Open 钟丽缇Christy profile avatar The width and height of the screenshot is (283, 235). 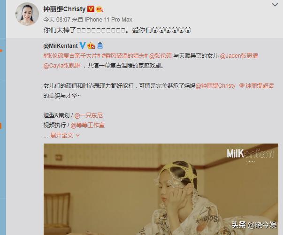coord(27,14)
